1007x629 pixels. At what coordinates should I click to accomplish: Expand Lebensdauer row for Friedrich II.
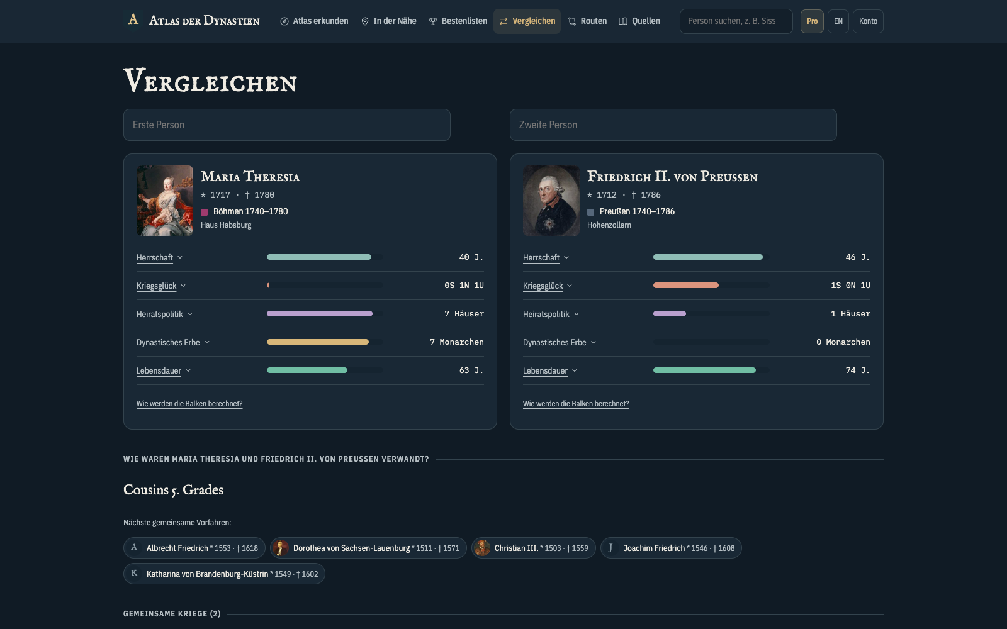550,370
